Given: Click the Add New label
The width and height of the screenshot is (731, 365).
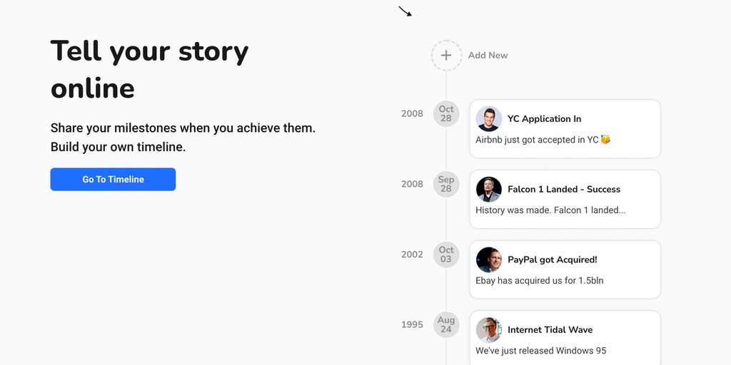Looking at the screenshot, I should pyautogui.click(x=488, y=55).
